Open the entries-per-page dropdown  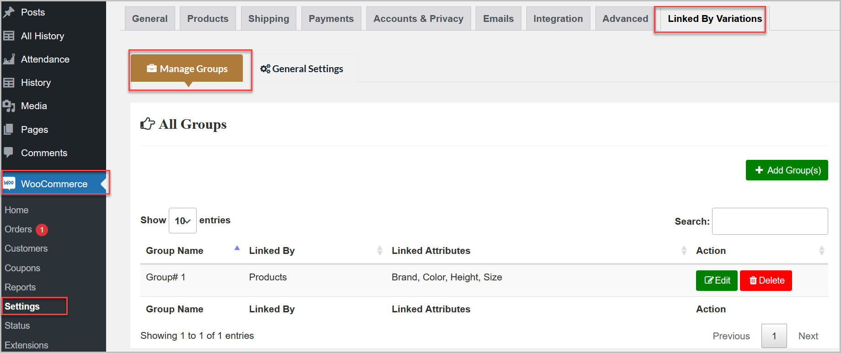[x=182, y=221]
